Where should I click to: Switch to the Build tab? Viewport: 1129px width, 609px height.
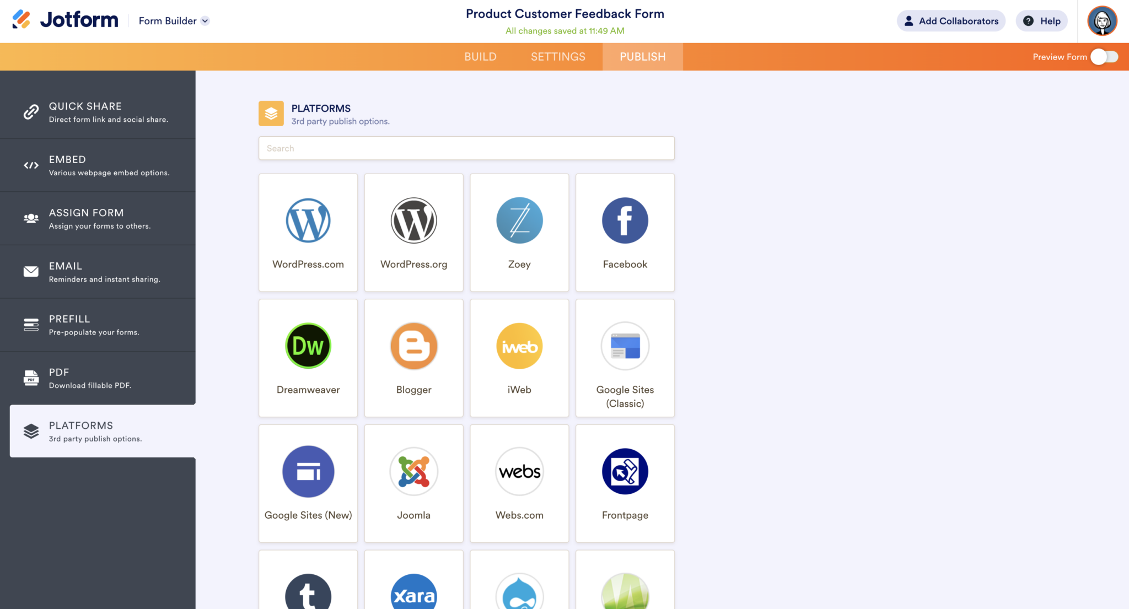click(x=480, y=56)
